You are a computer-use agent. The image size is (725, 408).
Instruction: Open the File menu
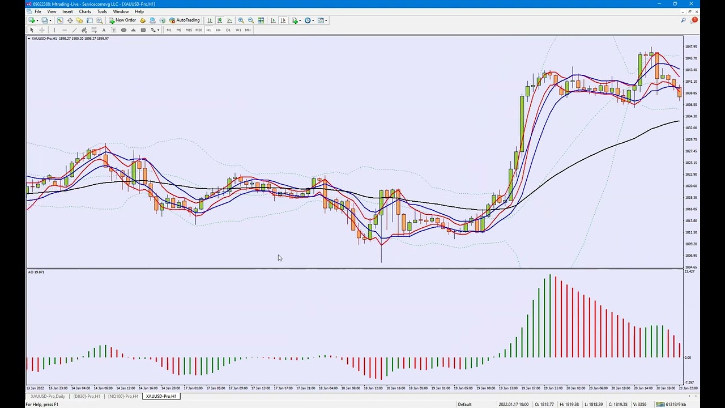37,11
